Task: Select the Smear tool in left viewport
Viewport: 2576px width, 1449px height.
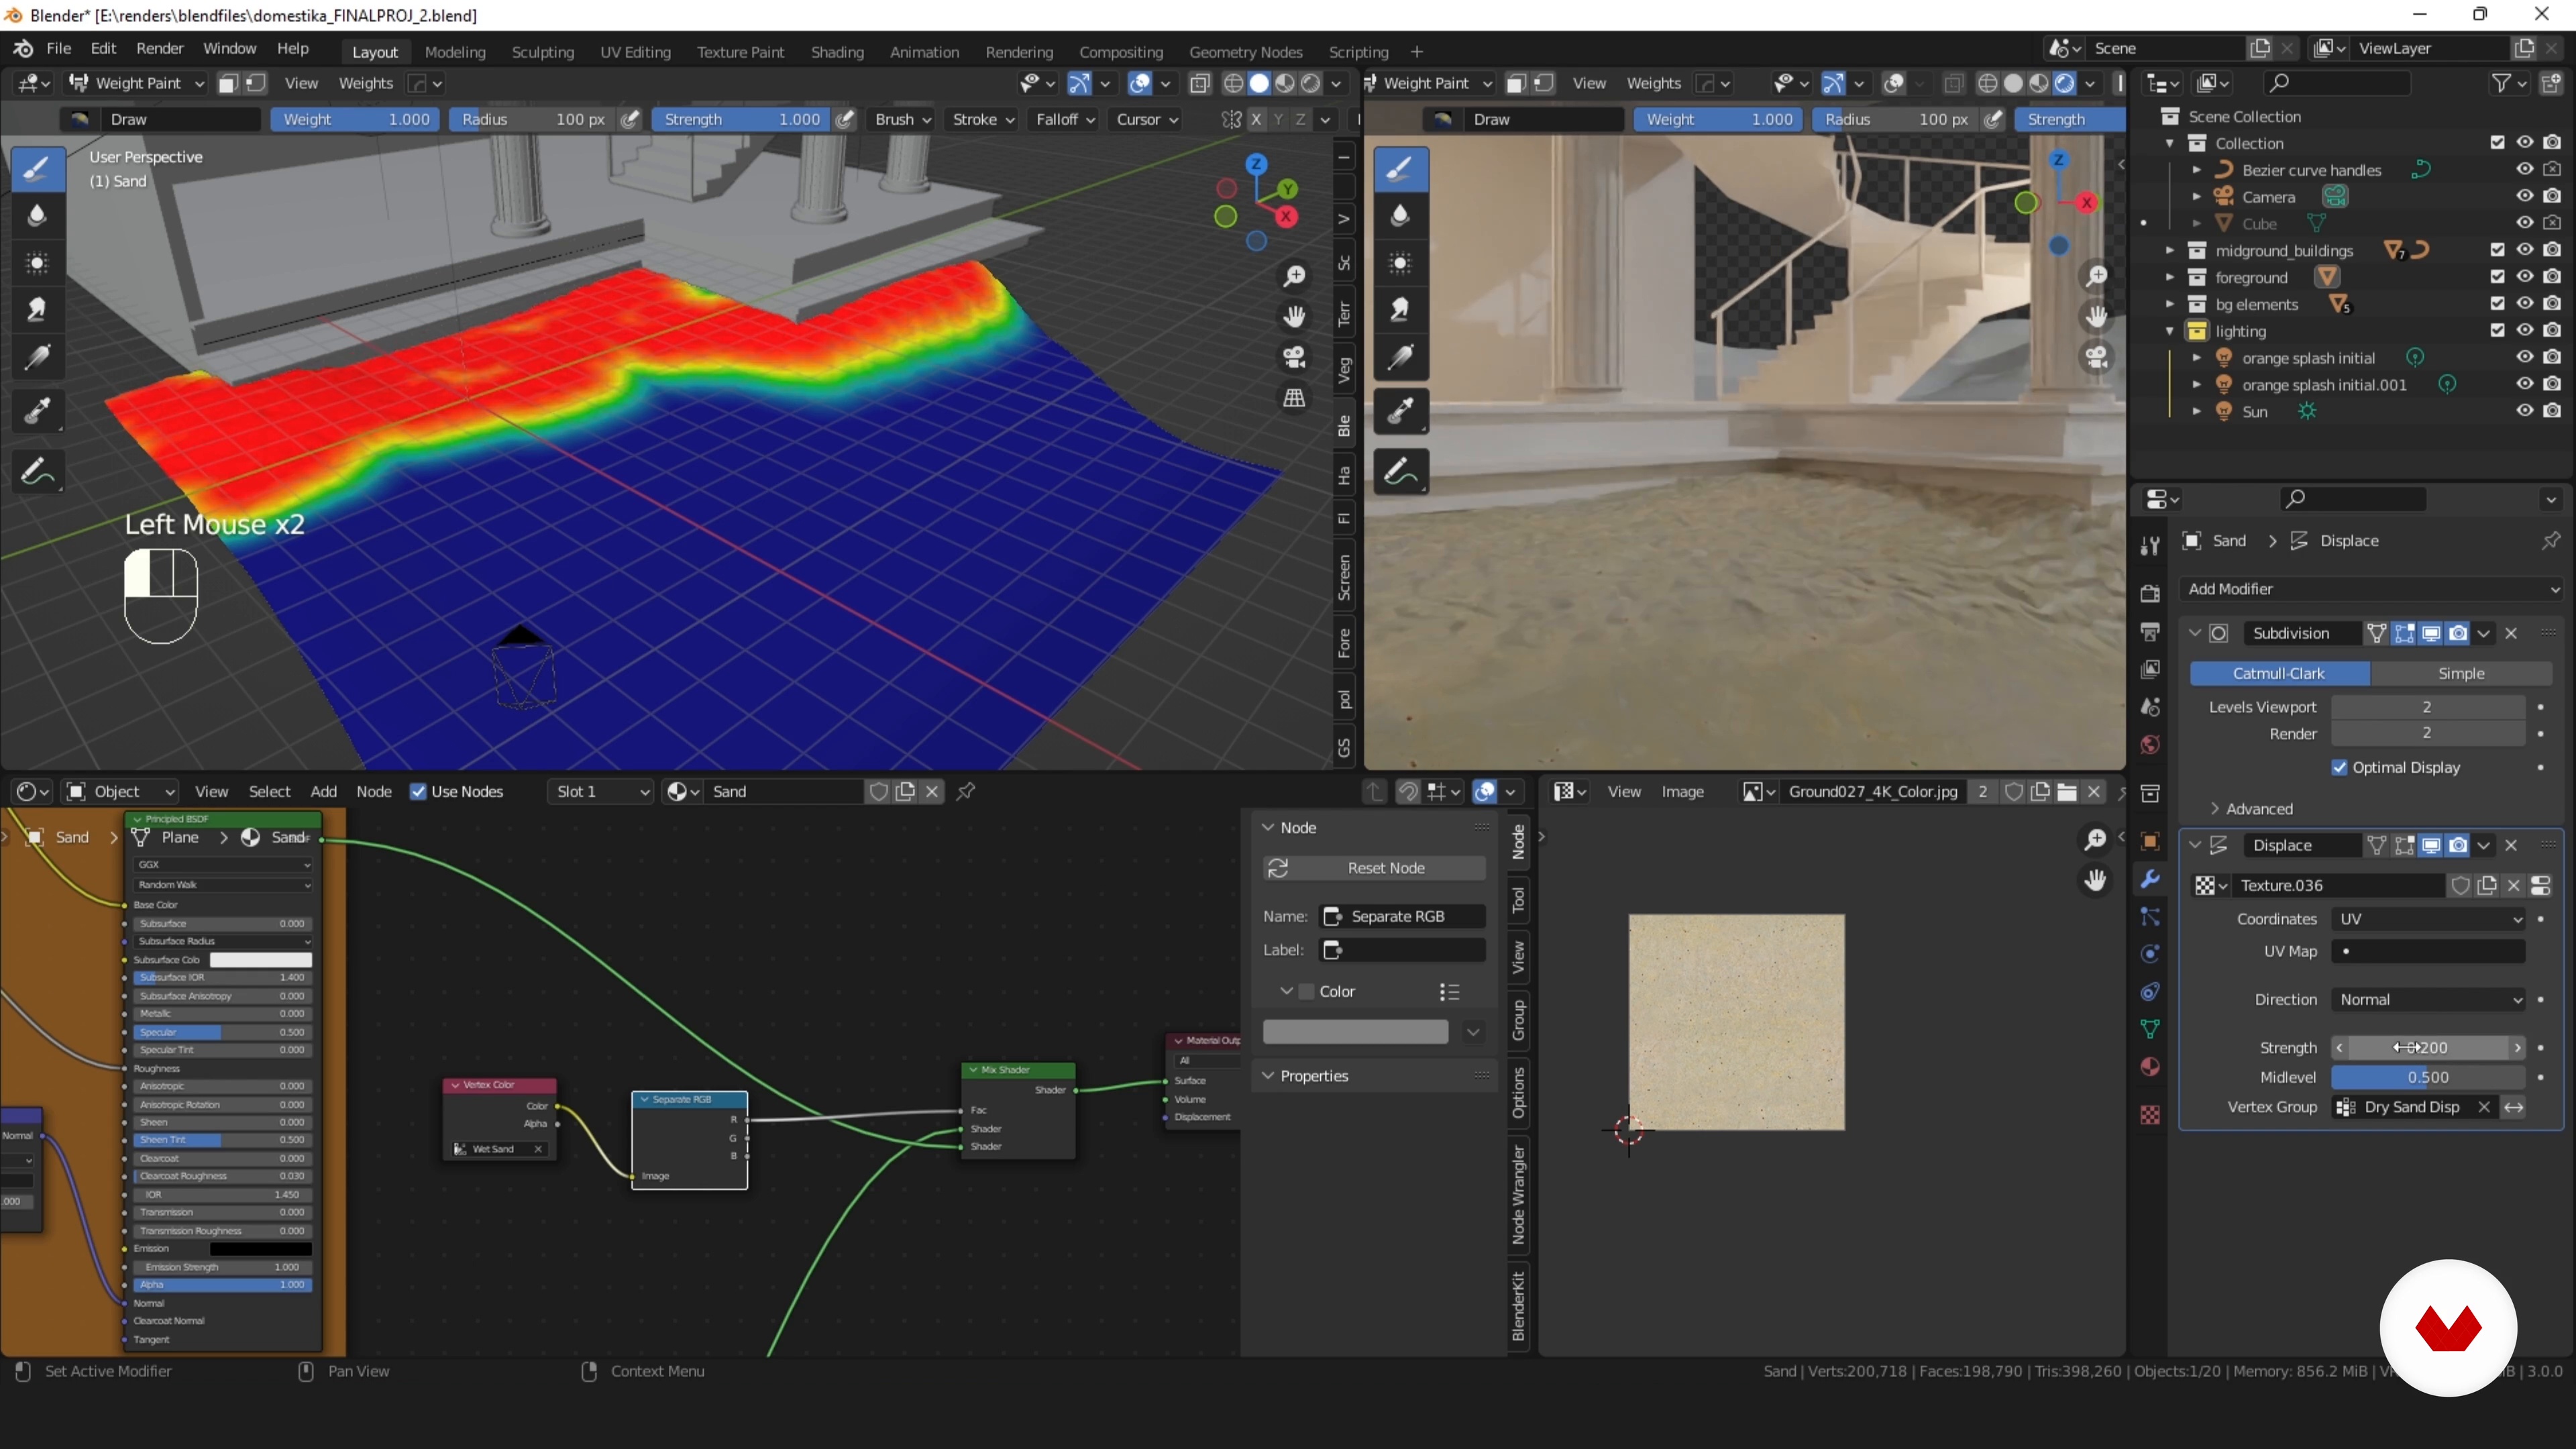Action: coord(37,310)
